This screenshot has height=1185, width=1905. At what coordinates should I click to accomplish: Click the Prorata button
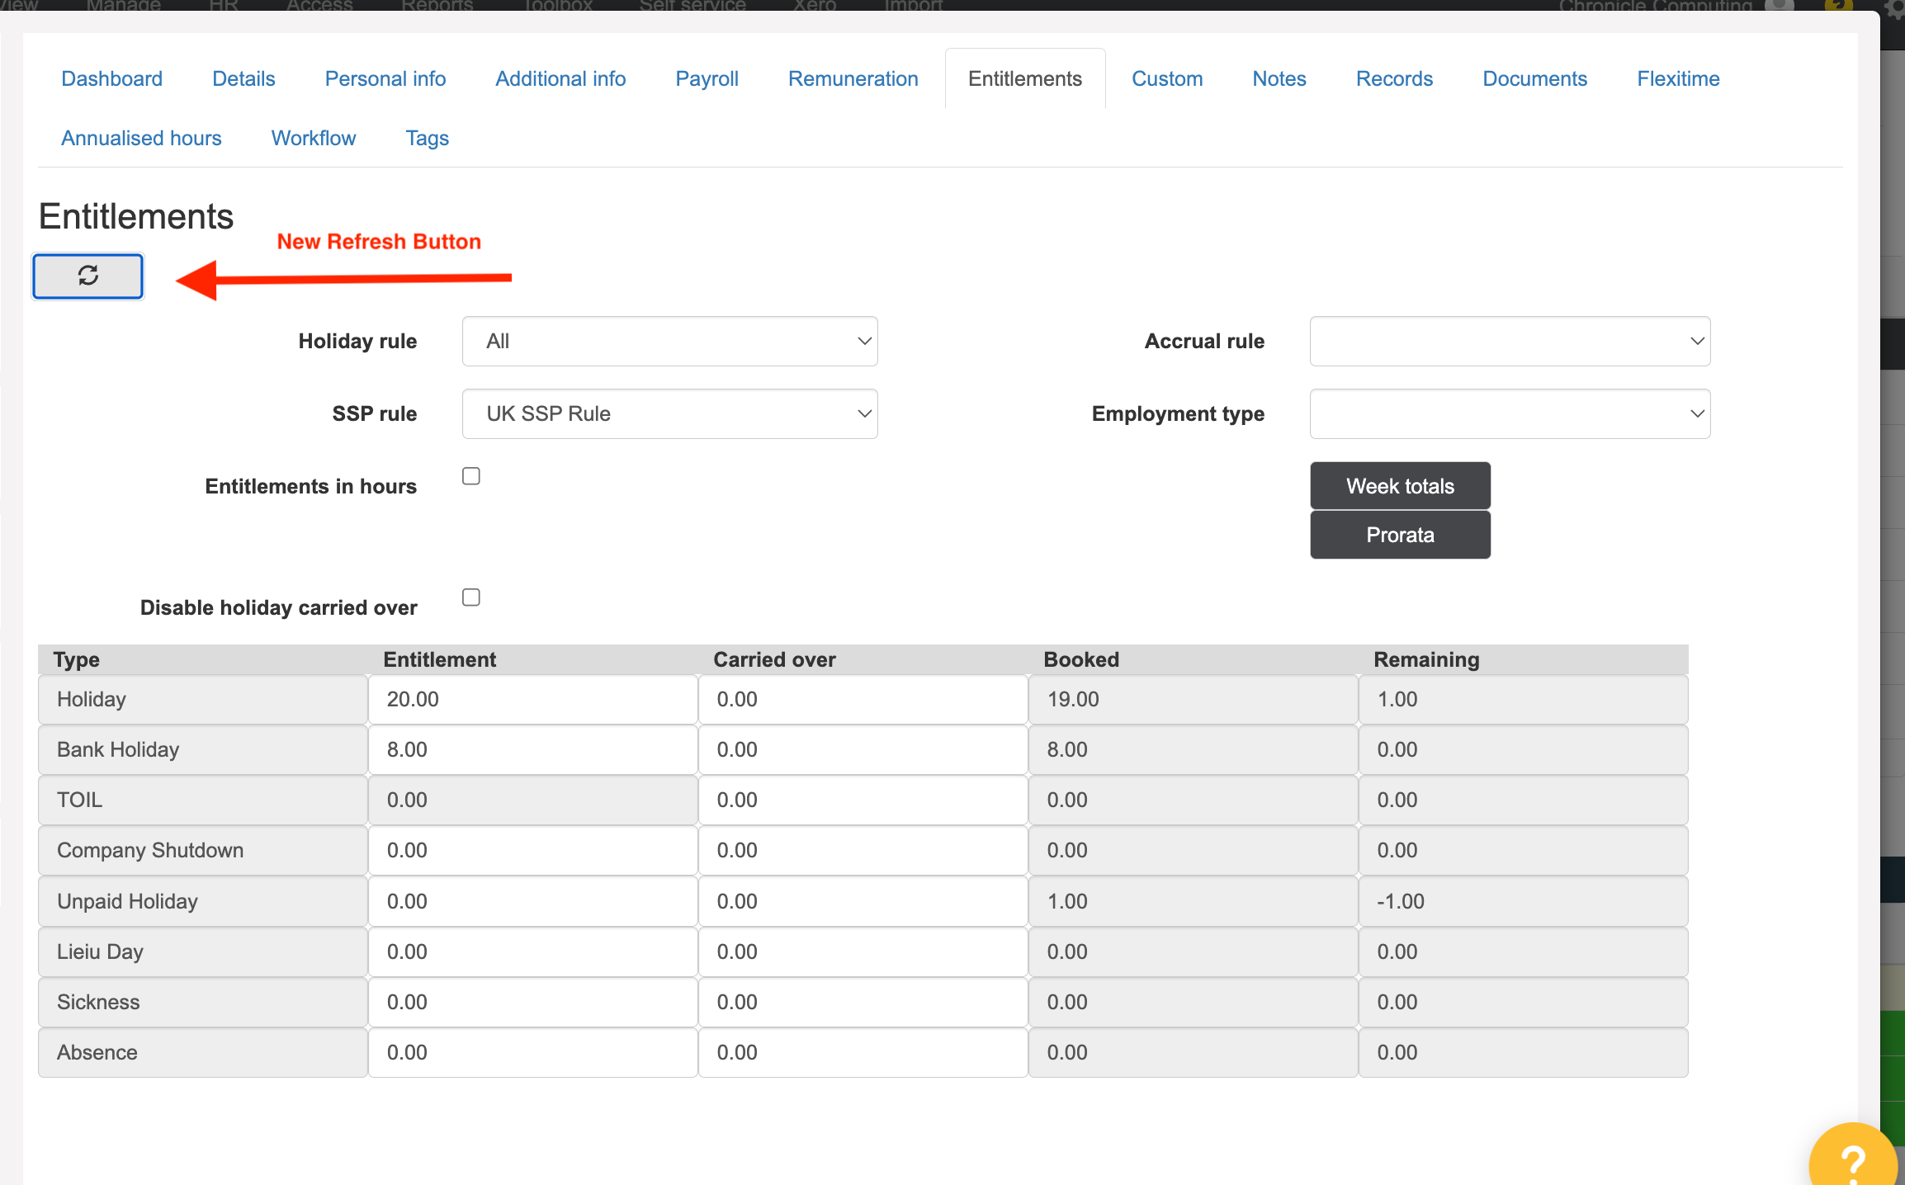click(x=1400, y=536)
